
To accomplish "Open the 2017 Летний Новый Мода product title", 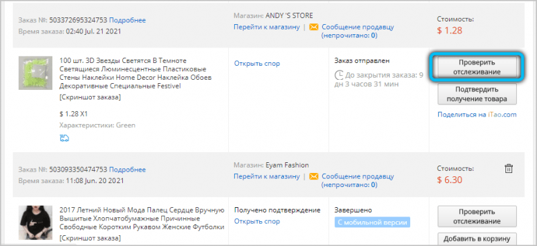I will pos(142,219).
